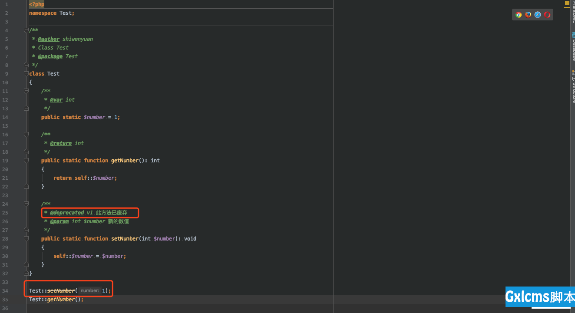Click the @var doc tag

tap(56, 100)
